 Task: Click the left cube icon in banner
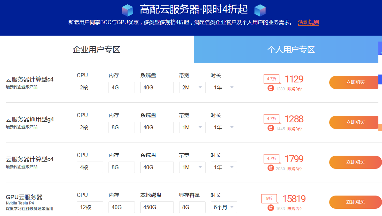(x=127, y=10)
